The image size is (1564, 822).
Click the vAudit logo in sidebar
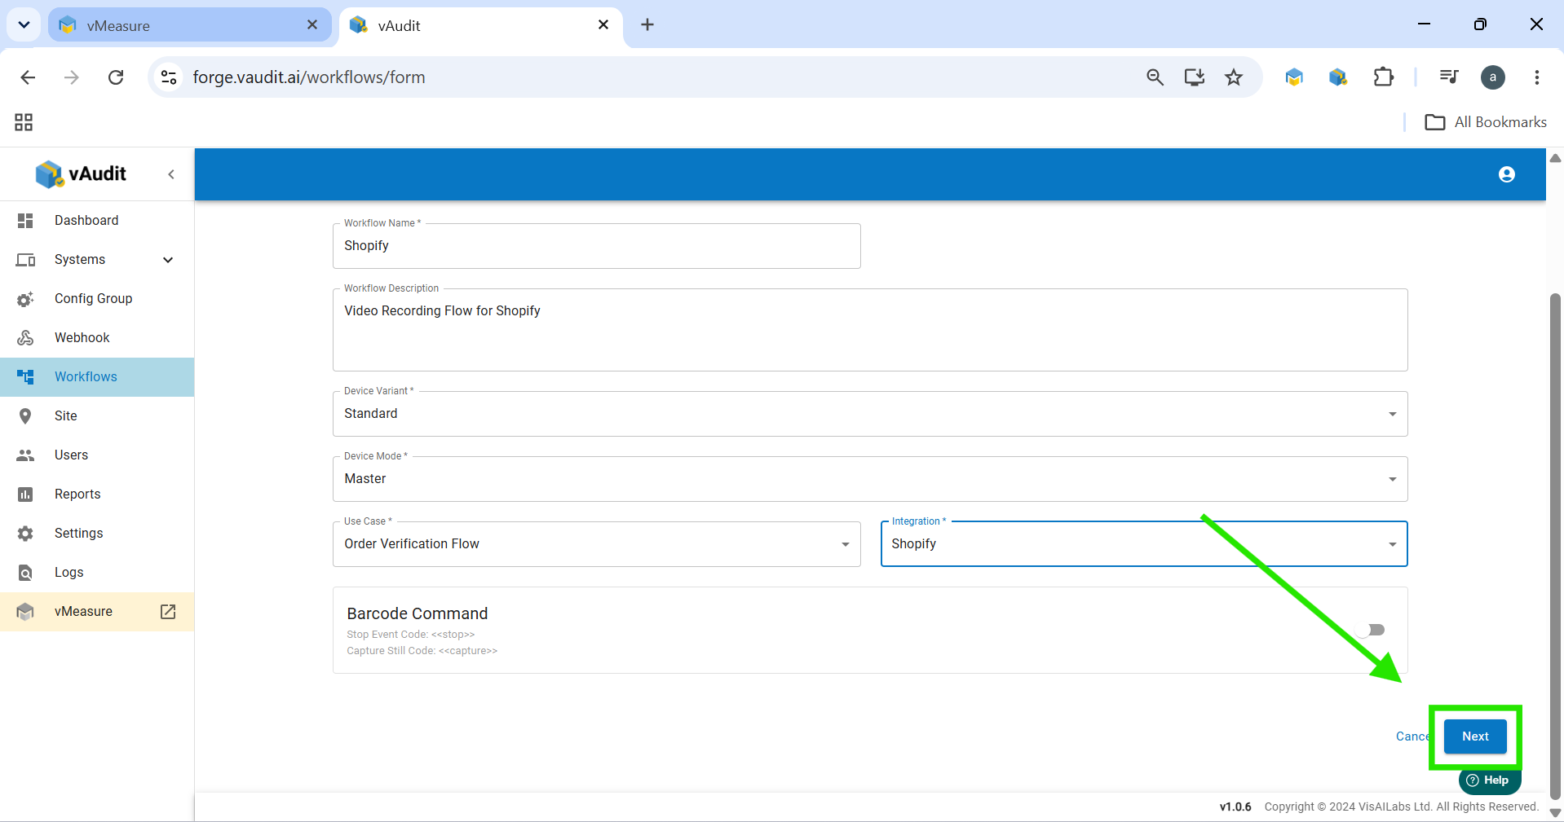(81, 174)
